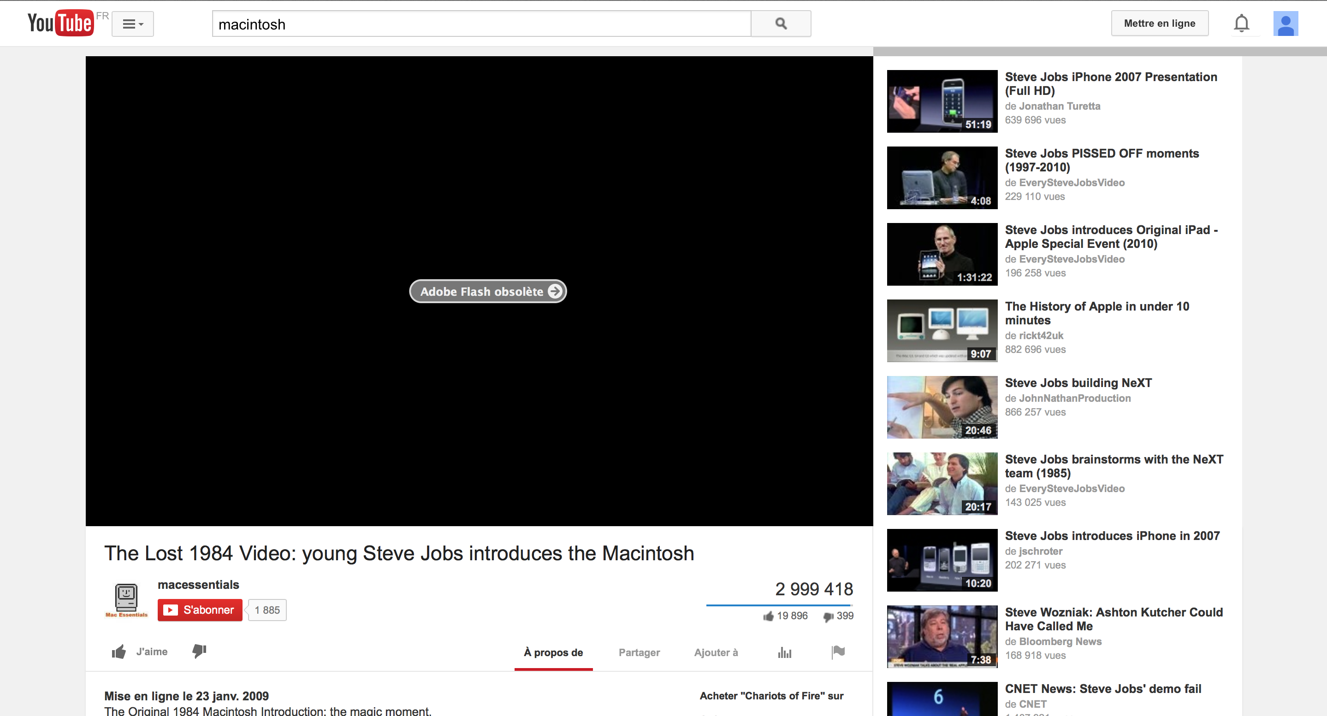This screenshot has width=1327, height=716.
Task: Click JohnNathanProduction channel name
Action: pos(1075,399)
